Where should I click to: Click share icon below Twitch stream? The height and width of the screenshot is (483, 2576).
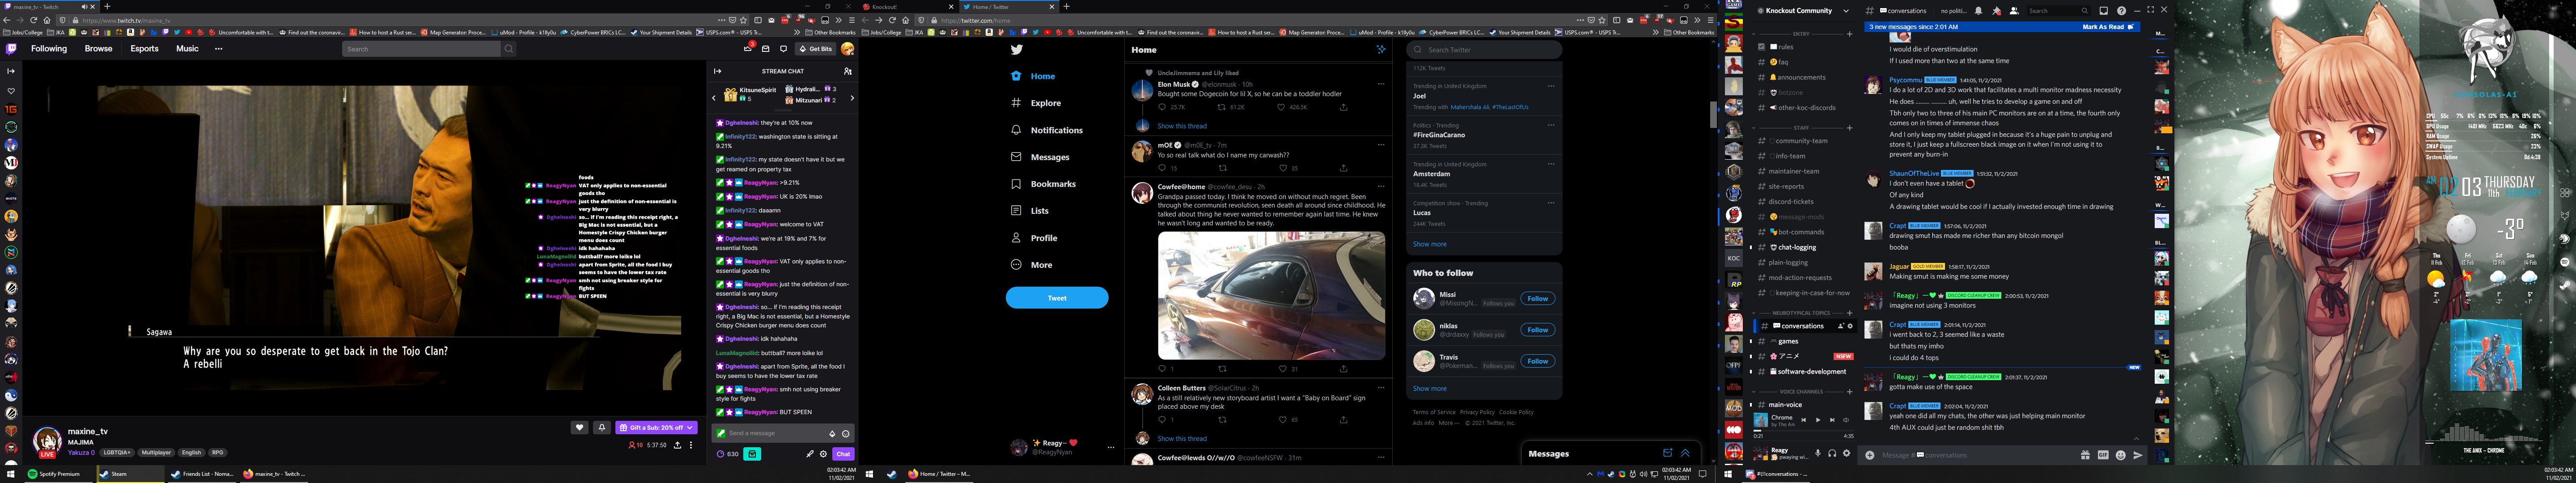678,445
